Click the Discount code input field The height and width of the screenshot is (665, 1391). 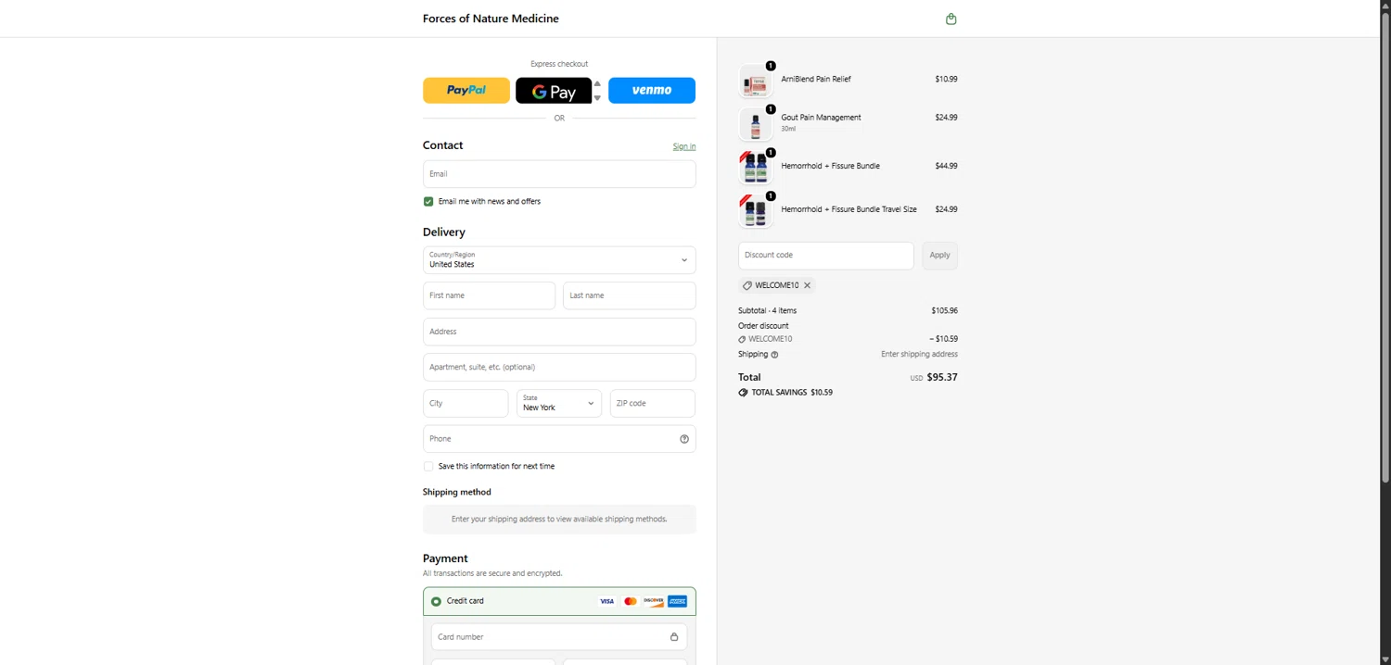[x=826, y=256]
